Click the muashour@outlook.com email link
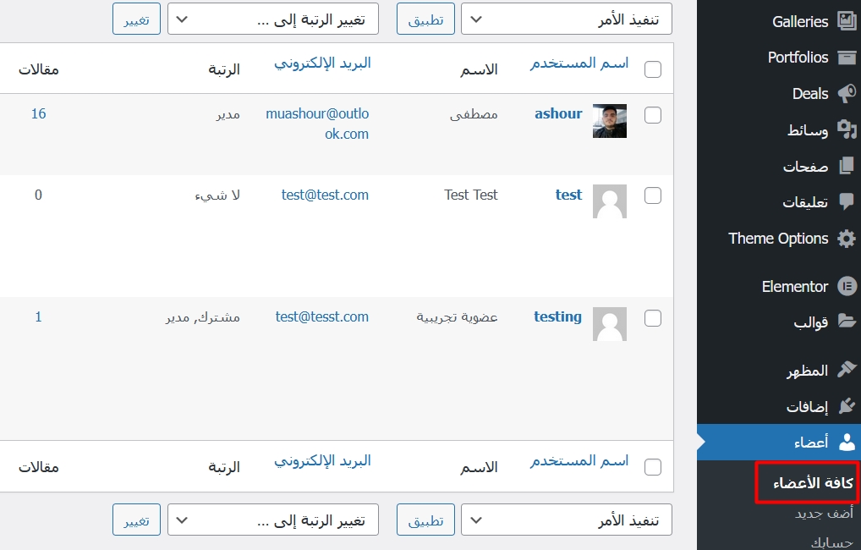Image resolution: width=861 pixels, height=550 pixels. coord(317,124)
